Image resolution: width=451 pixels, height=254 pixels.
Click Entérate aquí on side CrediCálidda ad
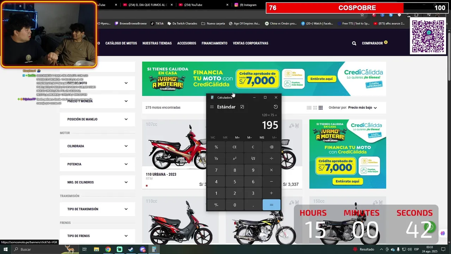click(347, 181)
